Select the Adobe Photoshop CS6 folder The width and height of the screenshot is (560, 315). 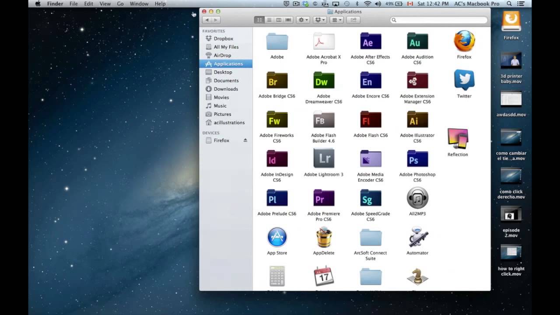[417, 159]
